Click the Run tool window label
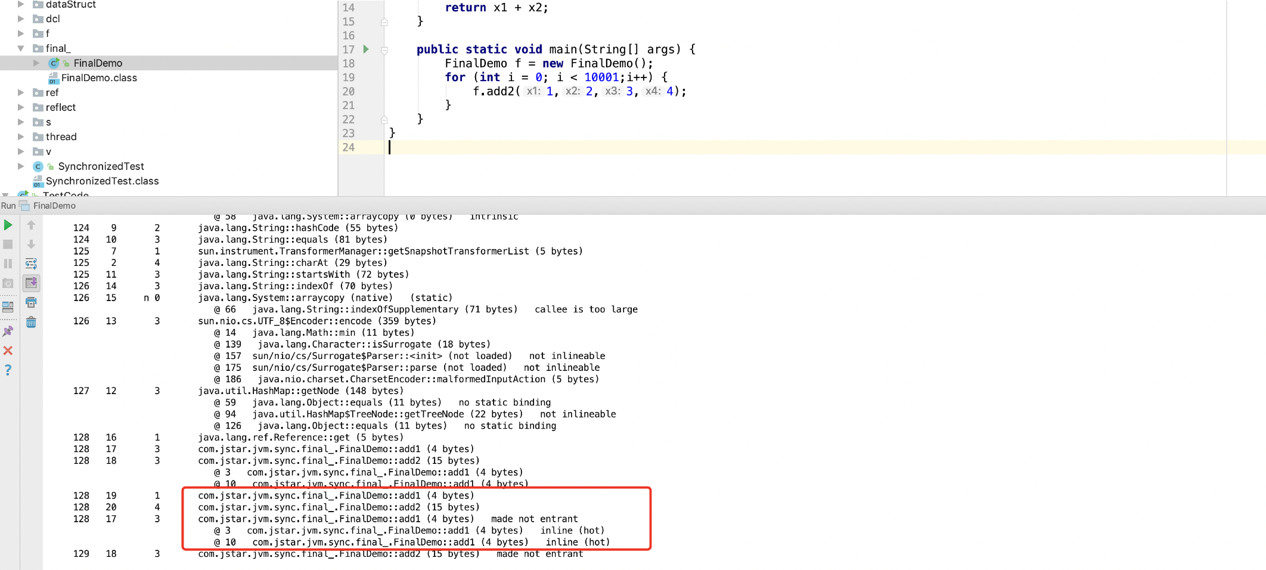The image size is (1266, 570). (8, 206)
